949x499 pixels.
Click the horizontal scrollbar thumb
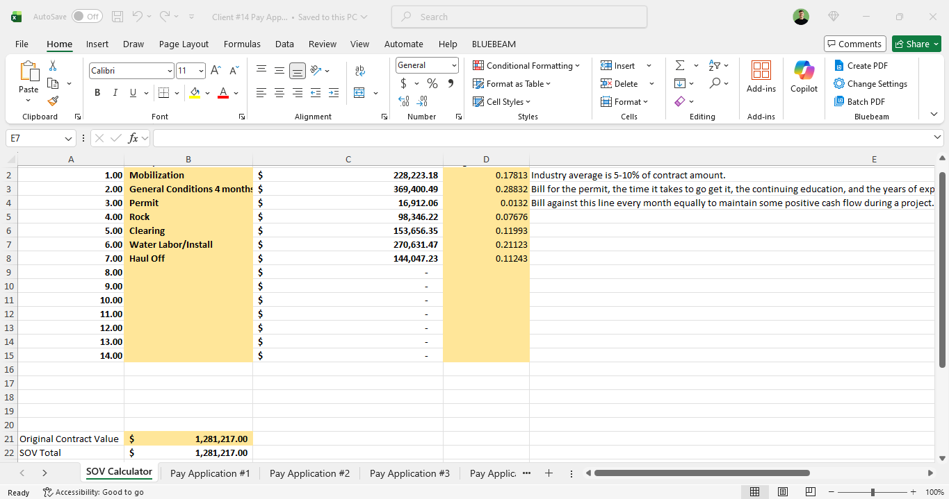[701, 473]
